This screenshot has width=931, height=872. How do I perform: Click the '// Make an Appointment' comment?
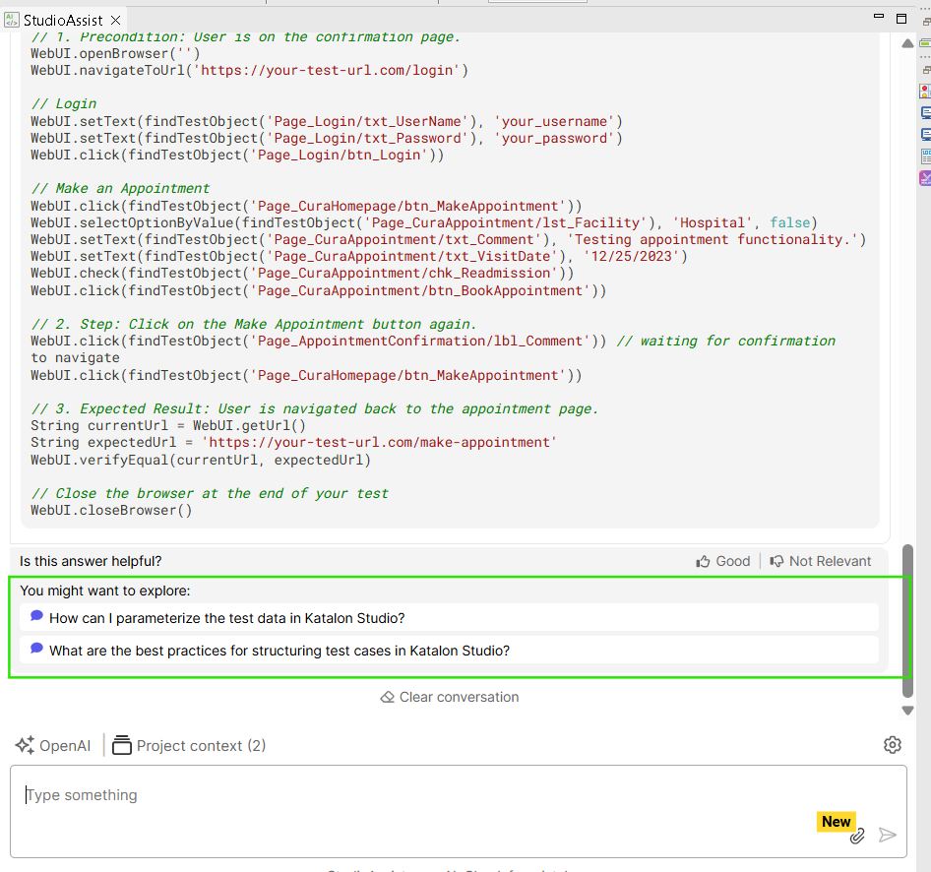tap(120, 189)
